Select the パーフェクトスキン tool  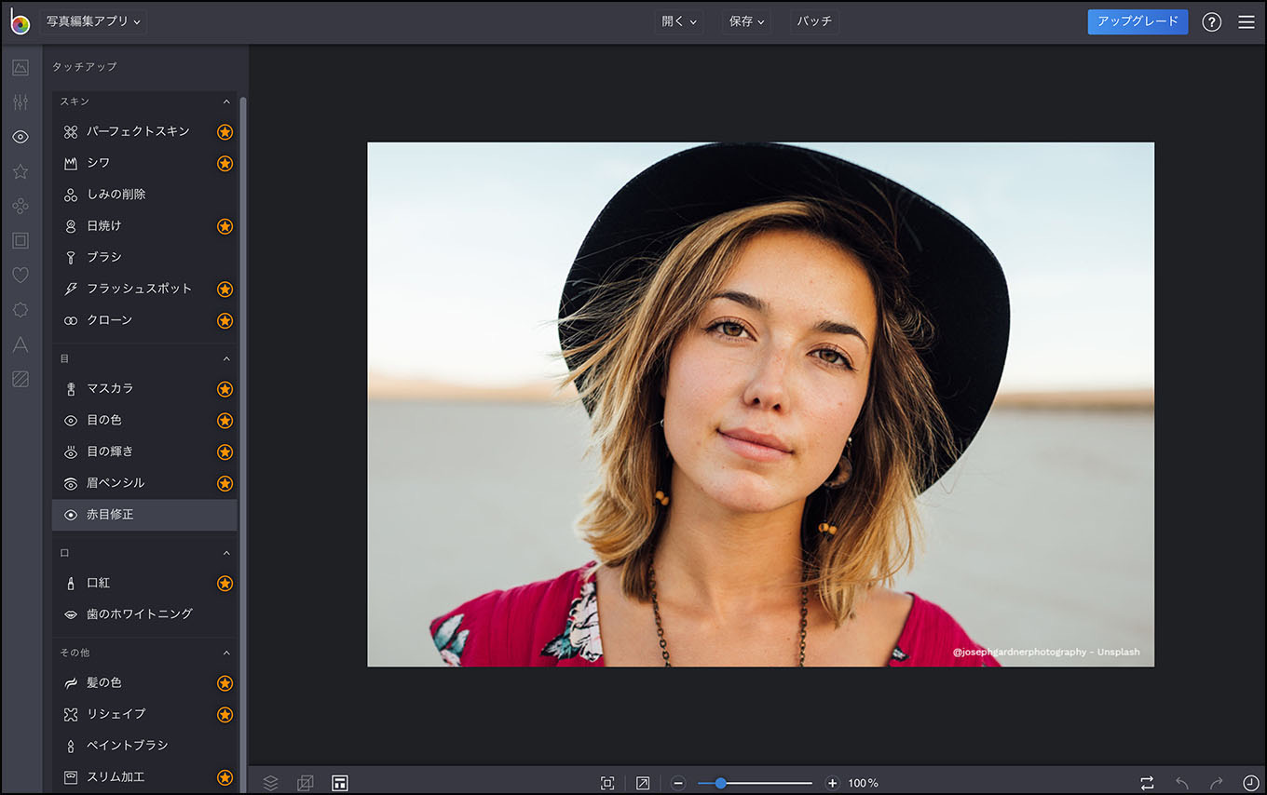click(144, 131)
